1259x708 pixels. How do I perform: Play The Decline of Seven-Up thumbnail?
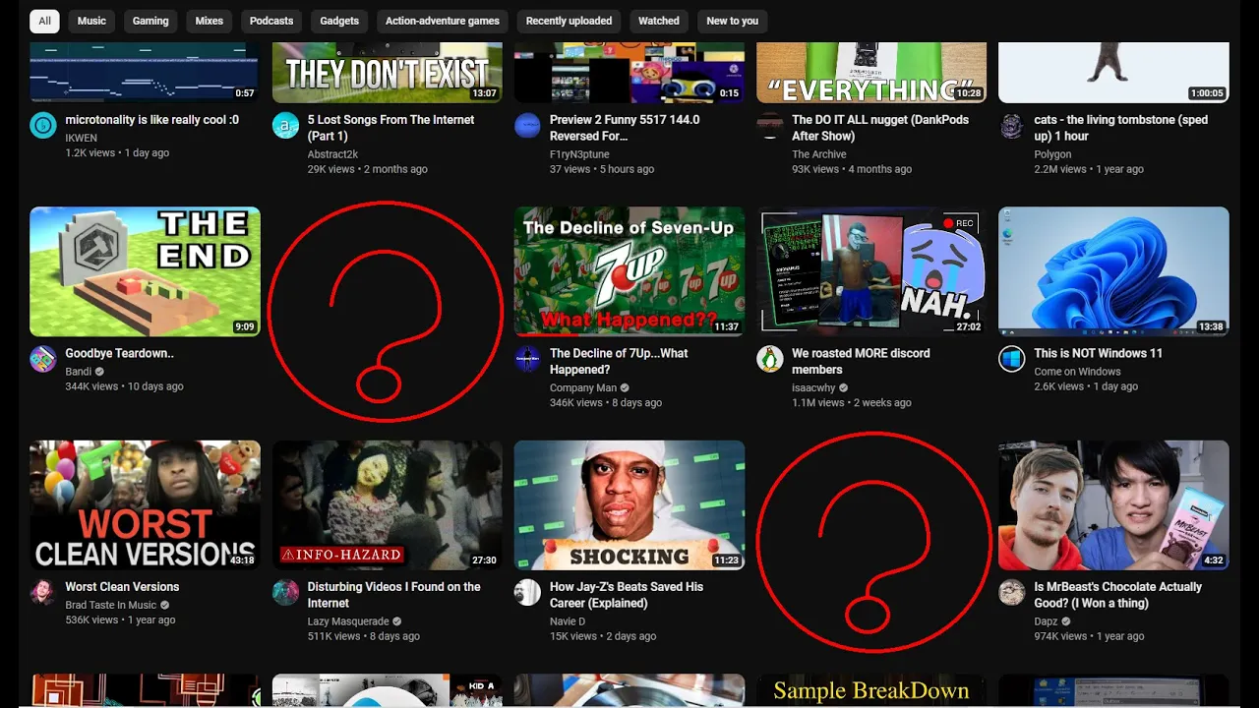629,271
